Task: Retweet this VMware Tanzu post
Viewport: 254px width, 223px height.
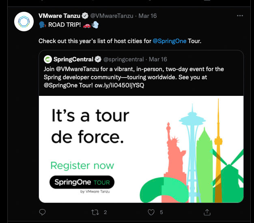Action: click(96, 212)
